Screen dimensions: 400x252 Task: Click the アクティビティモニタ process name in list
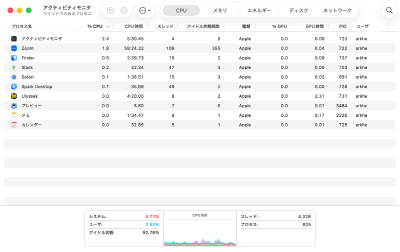click(41, 39)
